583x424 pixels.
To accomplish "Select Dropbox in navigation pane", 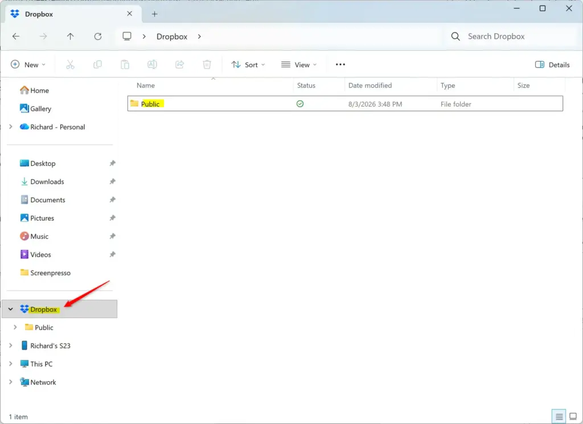I will (59, 309).
